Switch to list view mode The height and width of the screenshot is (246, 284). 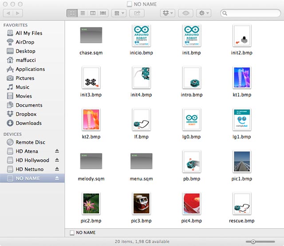click(x=83, y=13)
